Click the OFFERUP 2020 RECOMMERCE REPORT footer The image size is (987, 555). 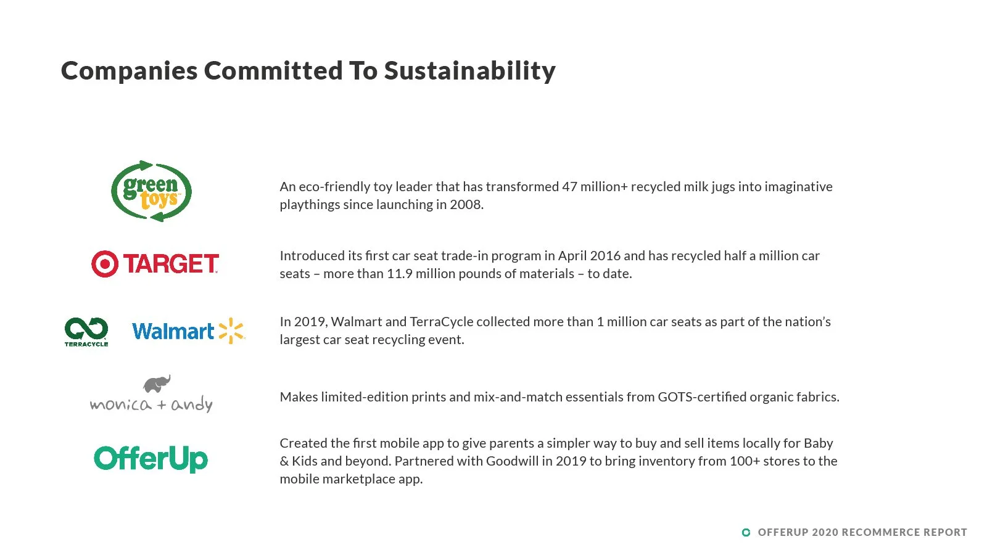pos(862,532)
